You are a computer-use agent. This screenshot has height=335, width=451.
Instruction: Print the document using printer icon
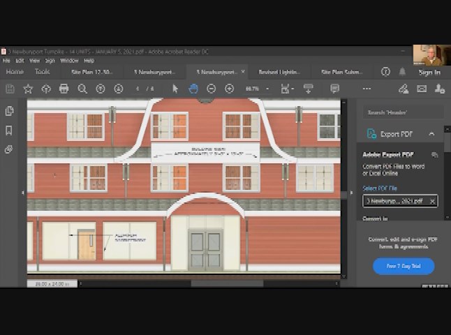point(64,89)
